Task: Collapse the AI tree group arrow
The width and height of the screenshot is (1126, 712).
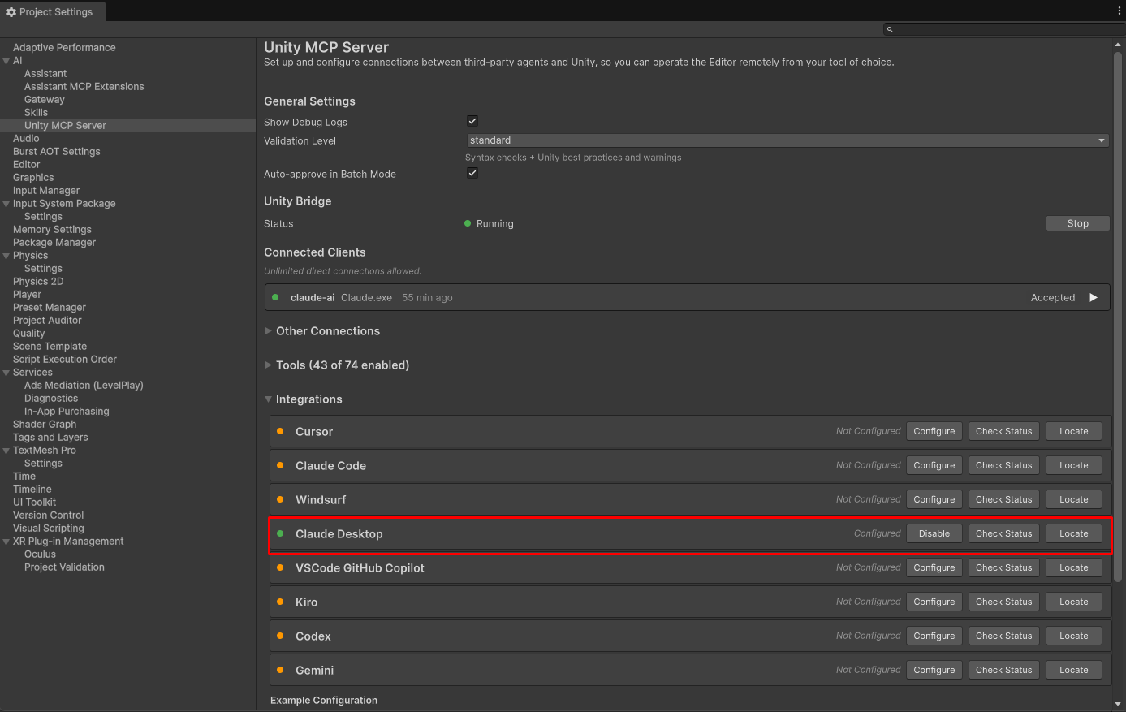Action: pos(6,61)
